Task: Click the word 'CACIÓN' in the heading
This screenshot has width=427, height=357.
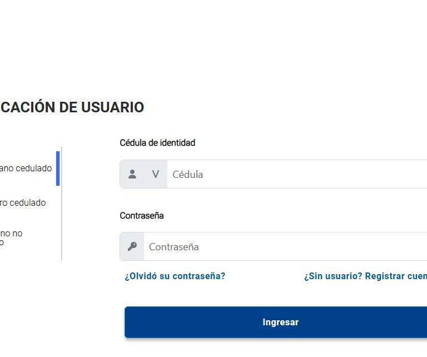Action: tap(28, 106)
